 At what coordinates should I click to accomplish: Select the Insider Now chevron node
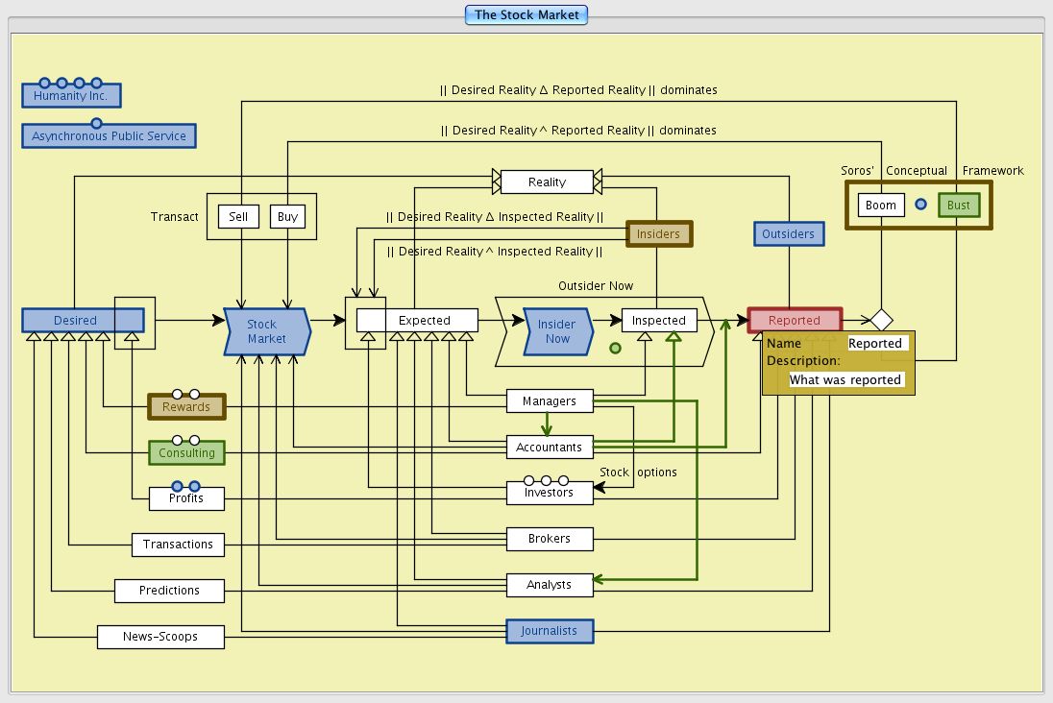(x=557, y=331)
